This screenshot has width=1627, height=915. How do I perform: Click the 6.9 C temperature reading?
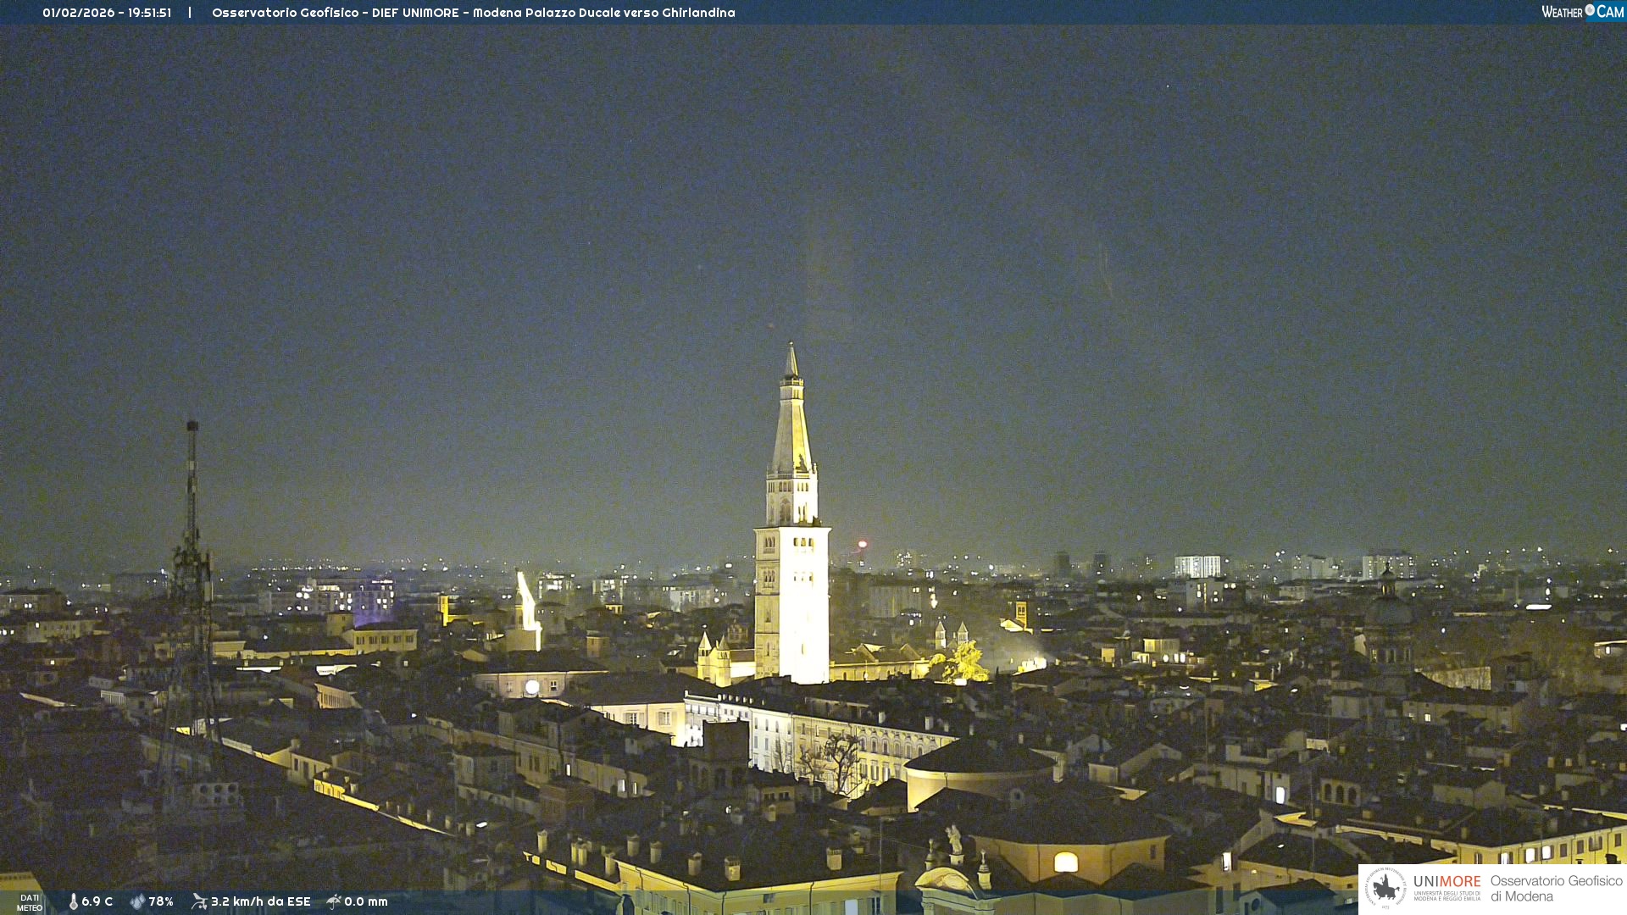point(97,901)
